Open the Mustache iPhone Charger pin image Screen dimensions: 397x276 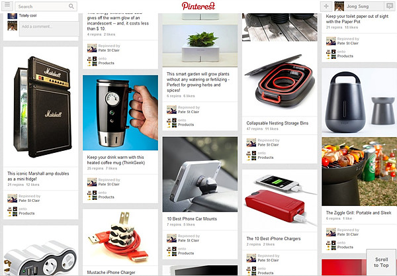coord(120,237)
